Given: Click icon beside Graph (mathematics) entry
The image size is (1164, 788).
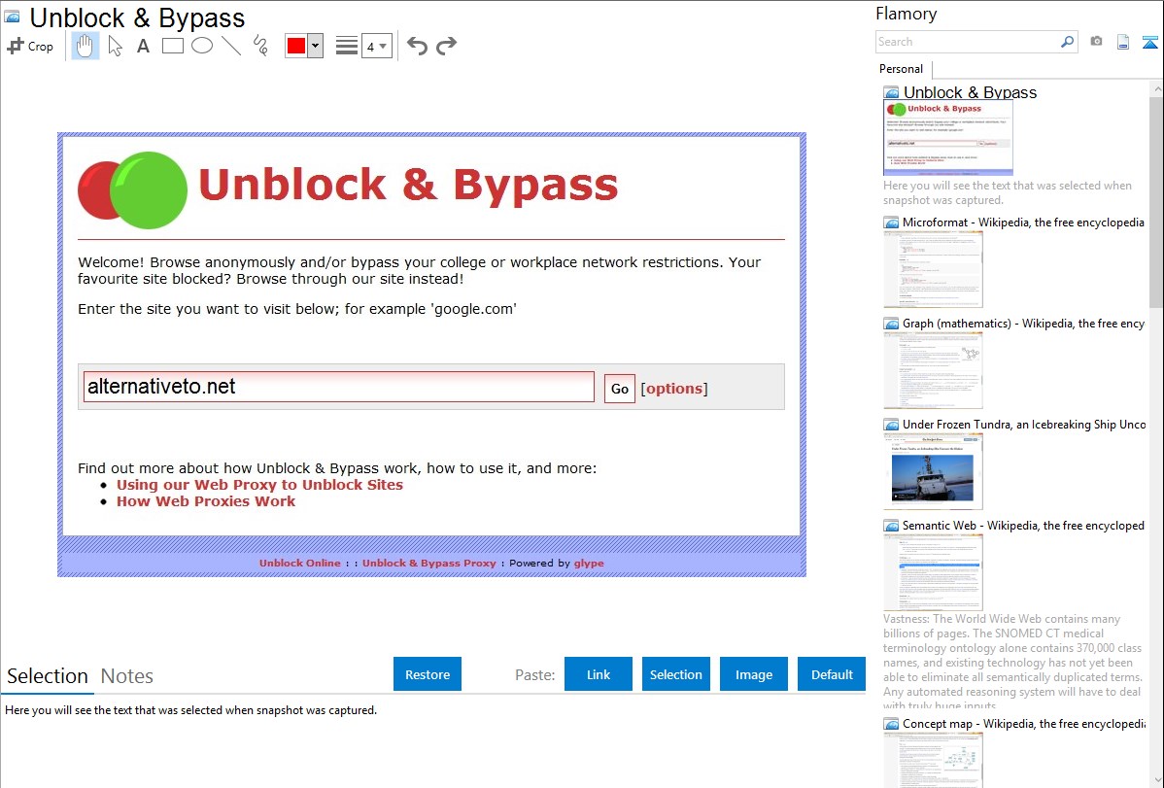Looking at the screenshot, I should click(892, 324).
